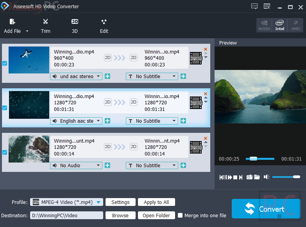Select the ocean rock waves thumbnail
This screenshot has height=227, width=306.
coord(29,149)
